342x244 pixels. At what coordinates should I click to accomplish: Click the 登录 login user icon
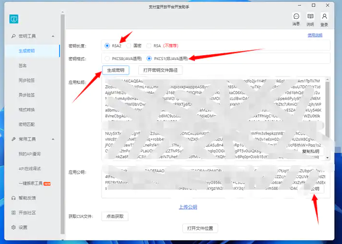[324, 17]
